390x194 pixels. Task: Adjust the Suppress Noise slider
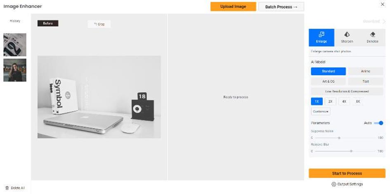coord(339,138)
